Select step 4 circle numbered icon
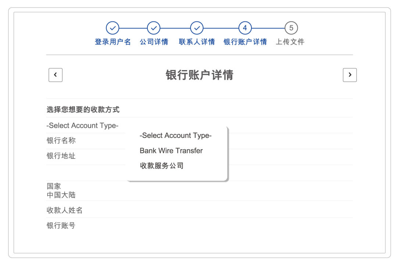 tap(244, 27)
